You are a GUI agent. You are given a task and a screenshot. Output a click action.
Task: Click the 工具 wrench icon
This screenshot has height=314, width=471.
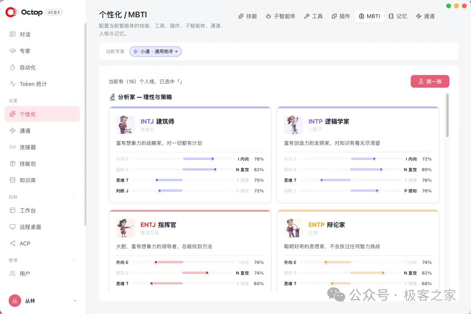[x=307, y=16]
